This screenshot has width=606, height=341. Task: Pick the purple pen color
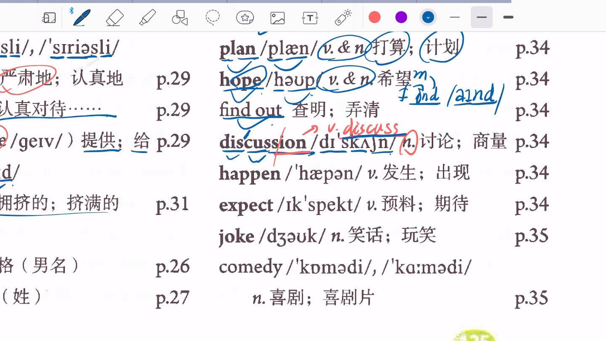click(401, 17)
